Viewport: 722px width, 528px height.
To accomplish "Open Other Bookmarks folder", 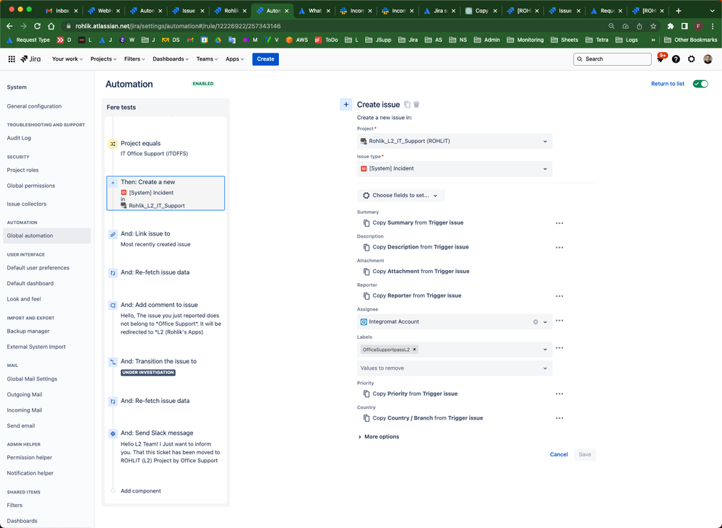I will [691, 40].
